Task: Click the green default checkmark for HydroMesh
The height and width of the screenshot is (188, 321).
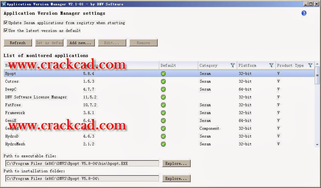Action: (x=163, y=144)
